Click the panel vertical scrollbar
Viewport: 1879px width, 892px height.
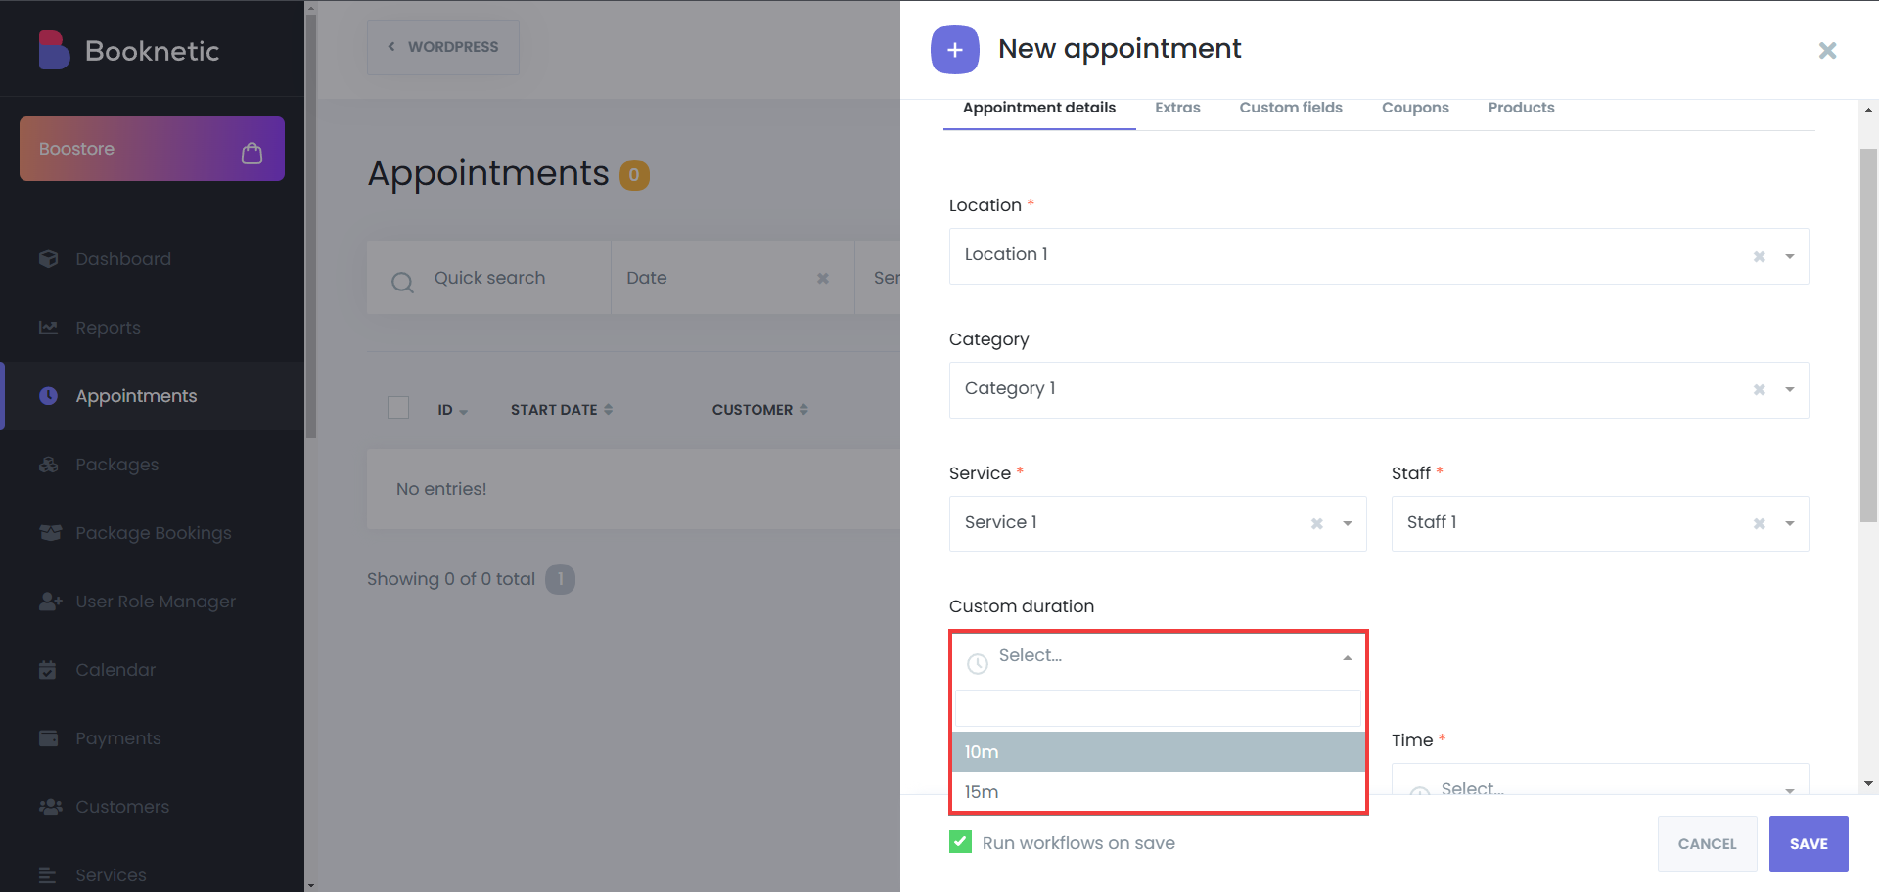point(1868,333)
